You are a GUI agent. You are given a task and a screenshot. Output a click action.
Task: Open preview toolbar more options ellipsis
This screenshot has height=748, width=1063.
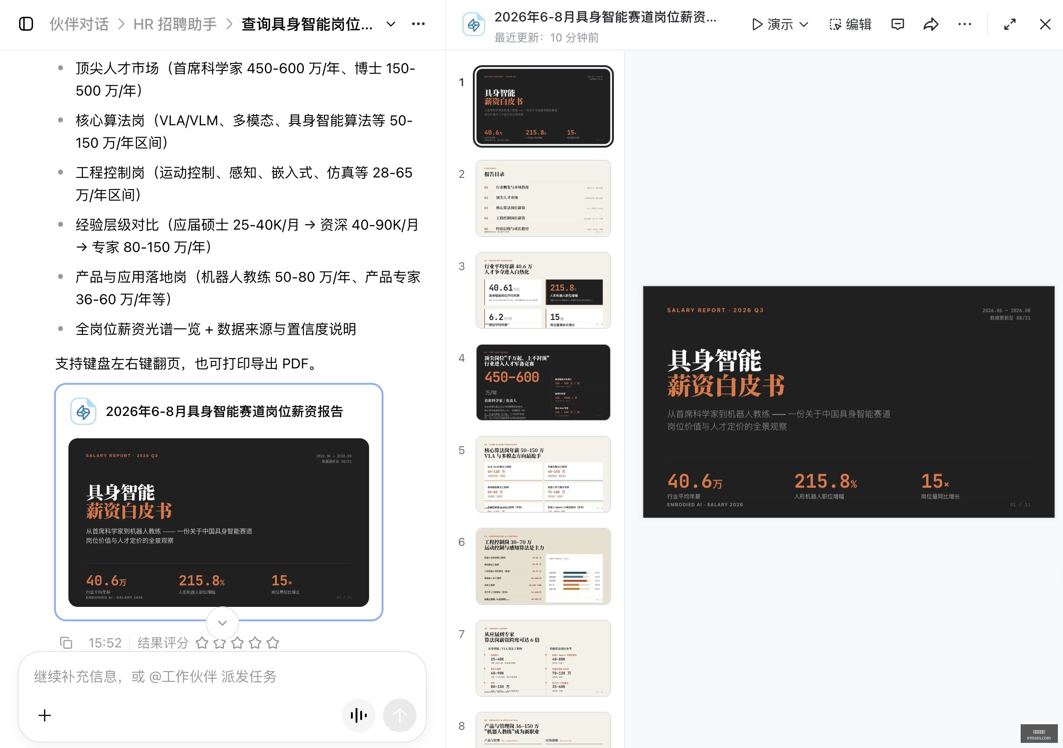pos(965,24)
